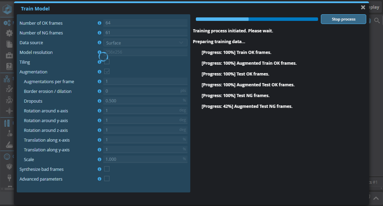Click the info icon for Synthesize bad frames
The width and height of the screenshot is (383, 206).
100,169
